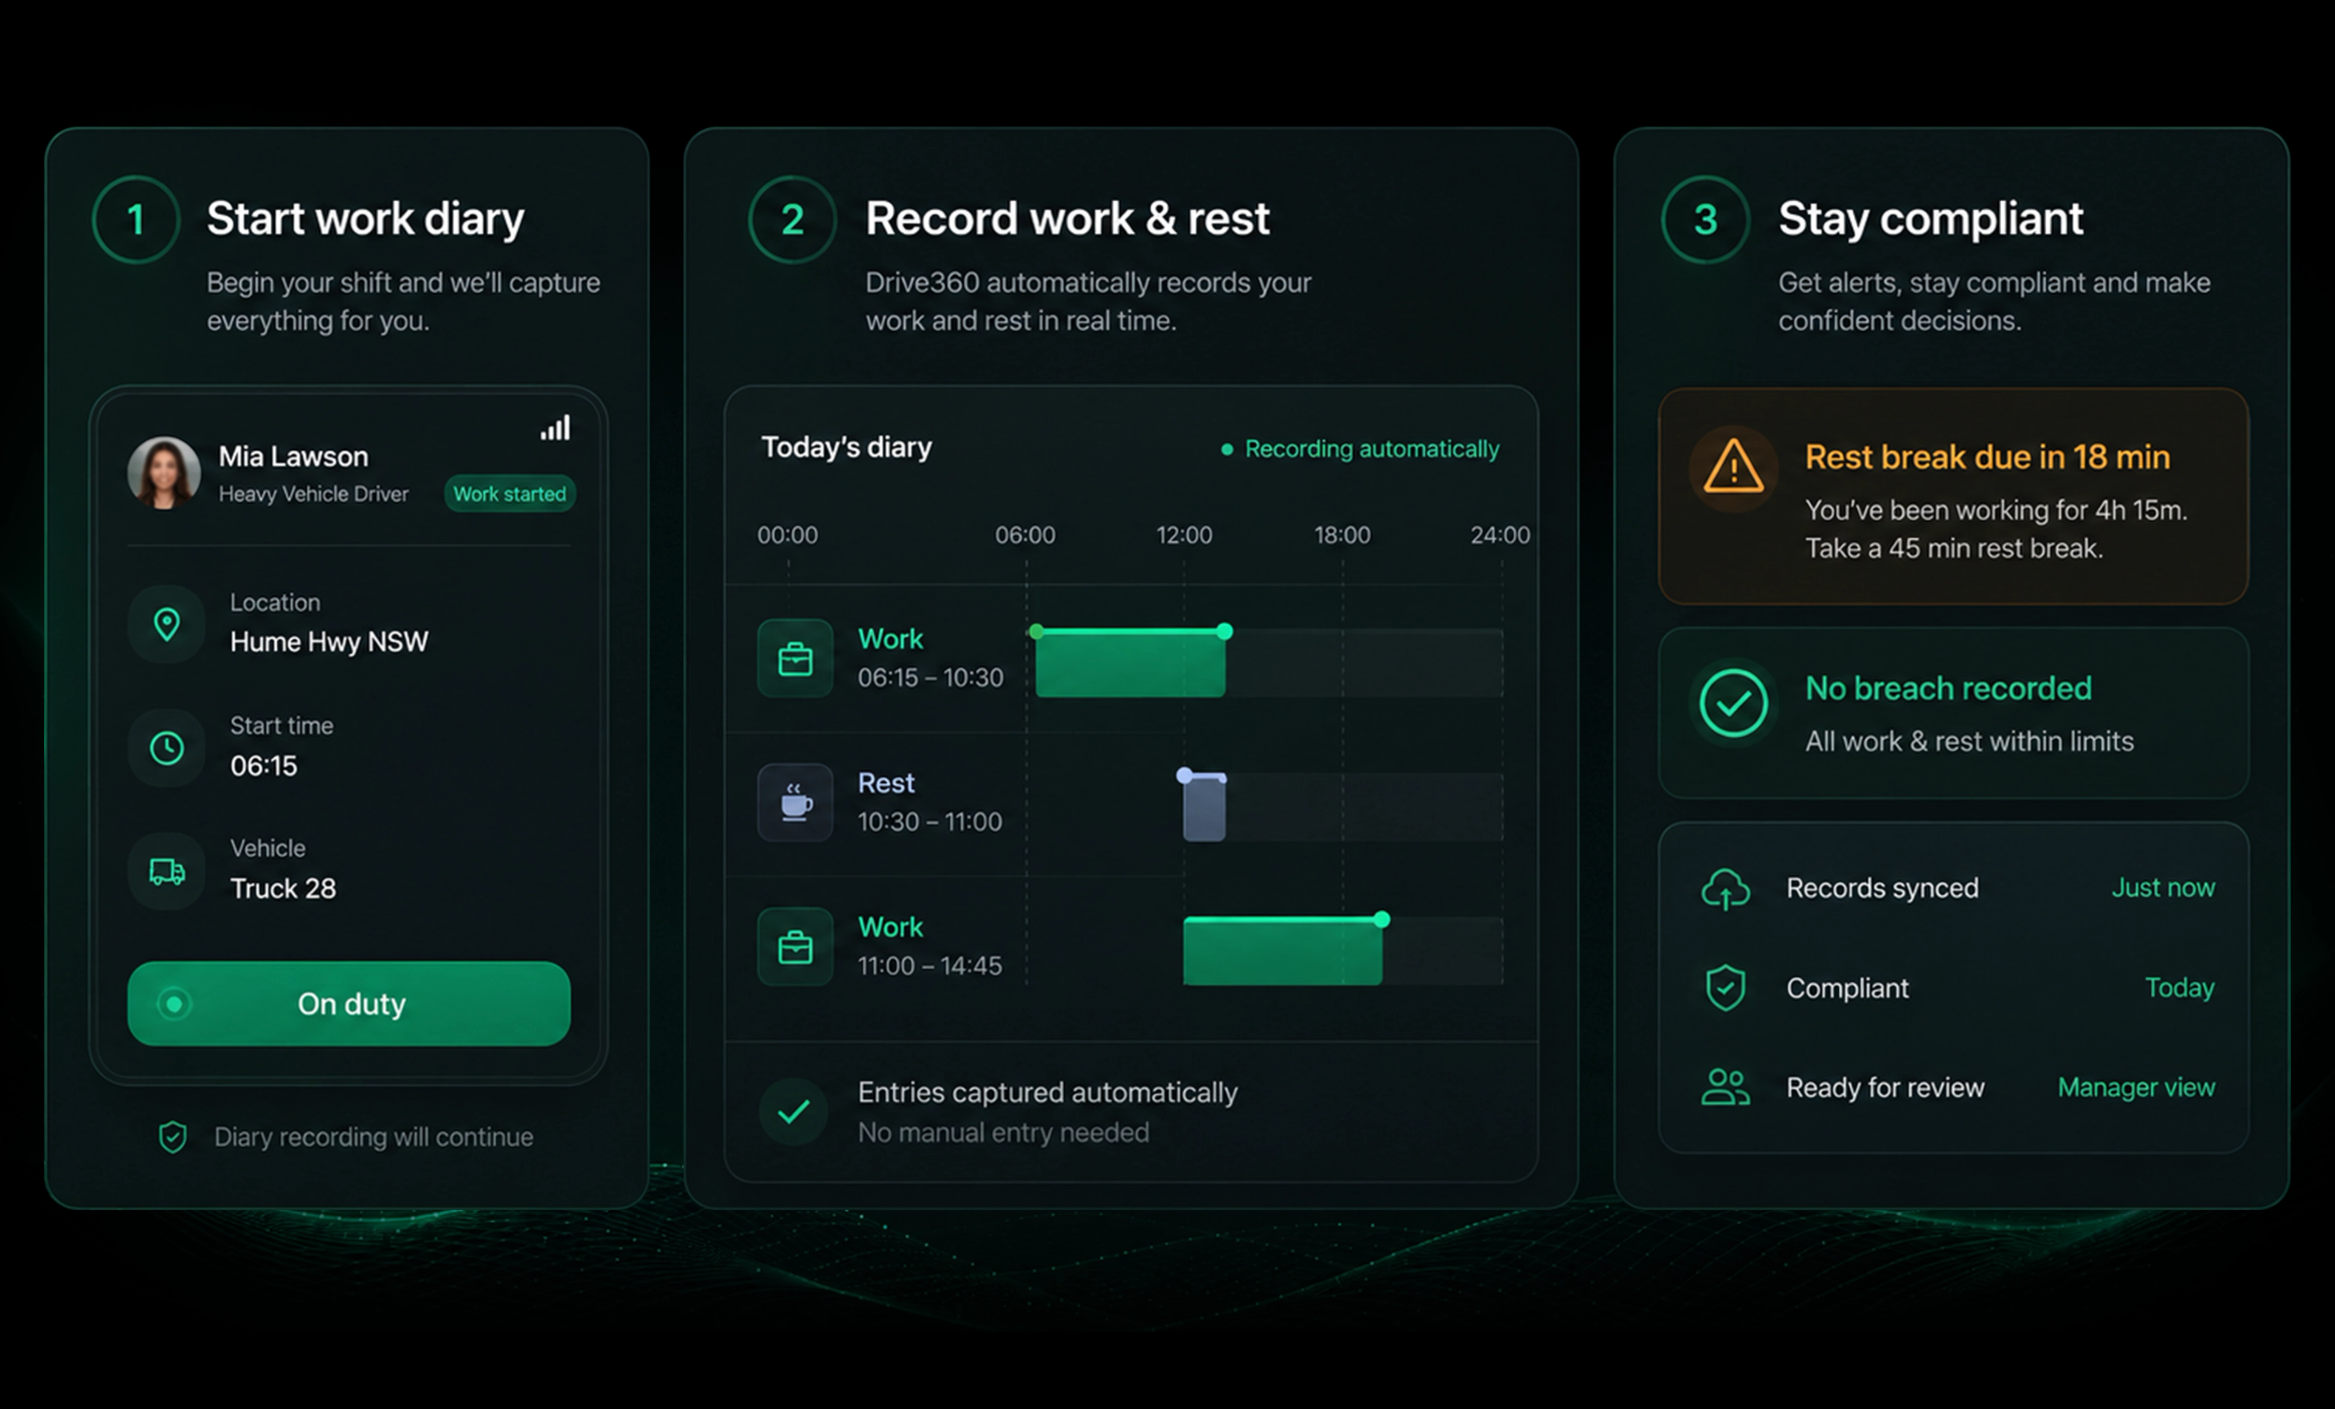Screen dimensions: 2335x1409
Task: Click the Mia Lawson name
Action: tap(293, 456)
